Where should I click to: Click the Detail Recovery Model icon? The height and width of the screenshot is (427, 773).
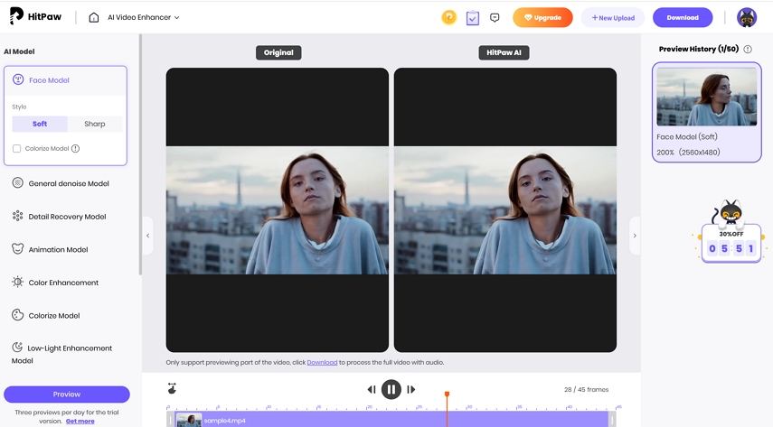[18, 216]
